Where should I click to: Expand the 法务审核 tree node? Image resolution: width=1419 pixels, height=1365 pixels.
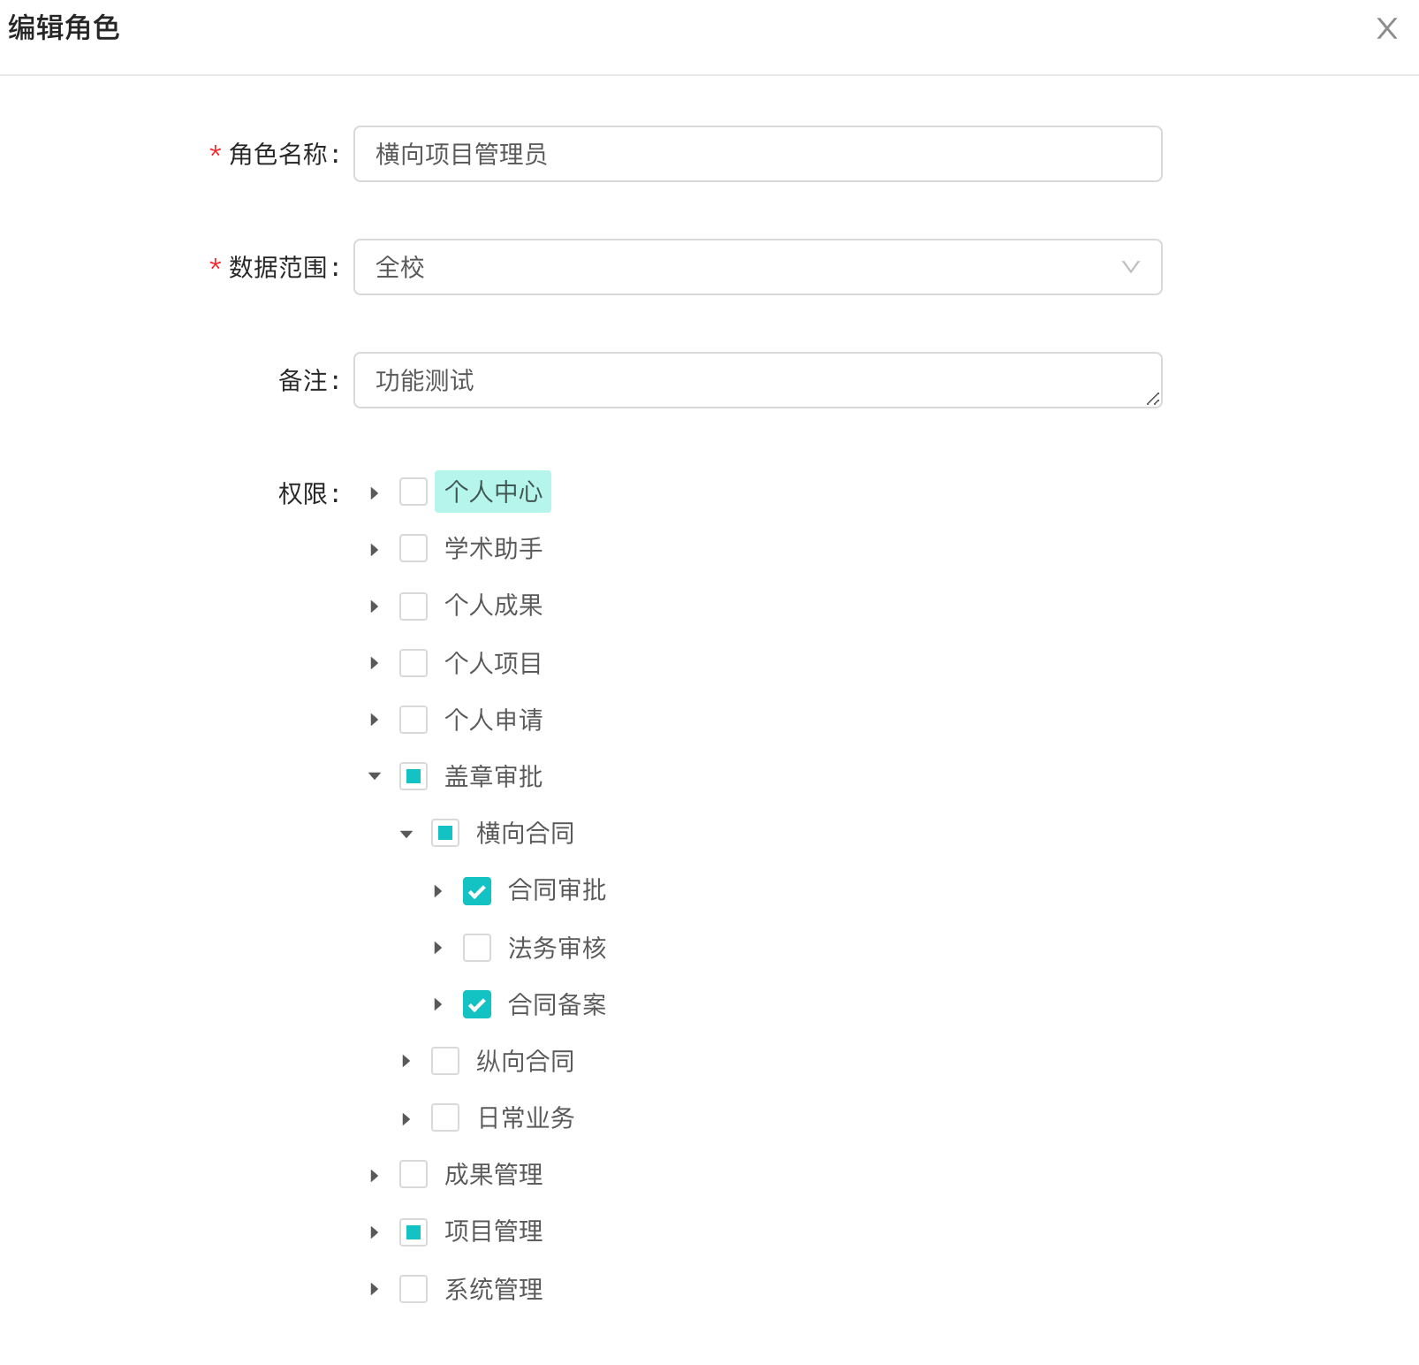pos(438,948)
